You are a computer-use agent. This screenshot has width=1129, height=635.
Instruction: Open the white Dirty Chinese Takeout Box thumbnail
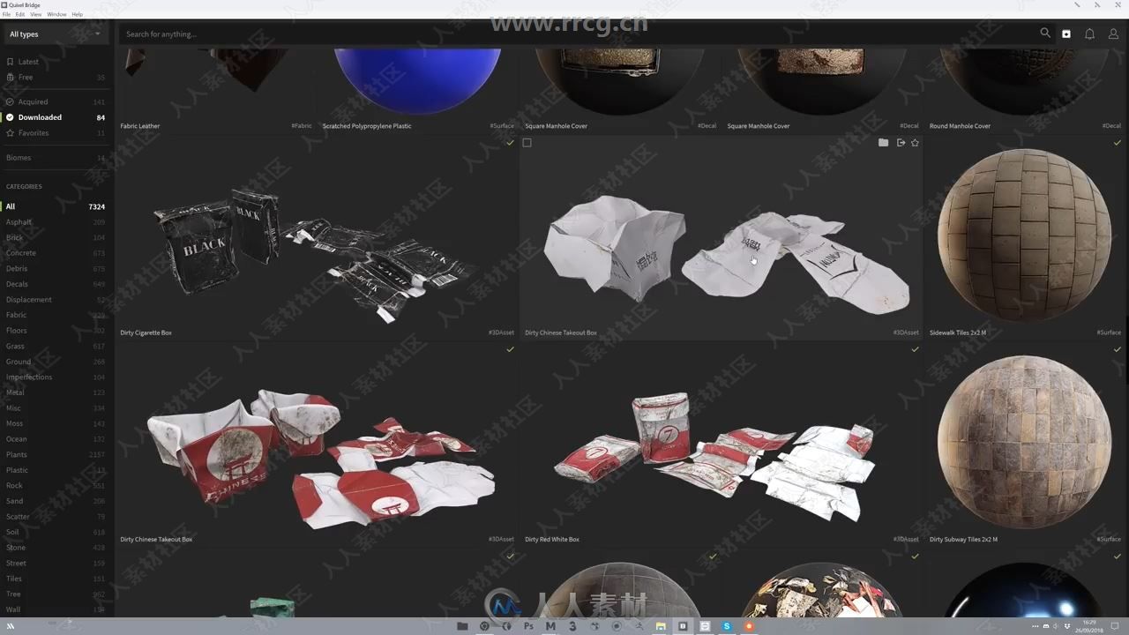click(725, 256)
